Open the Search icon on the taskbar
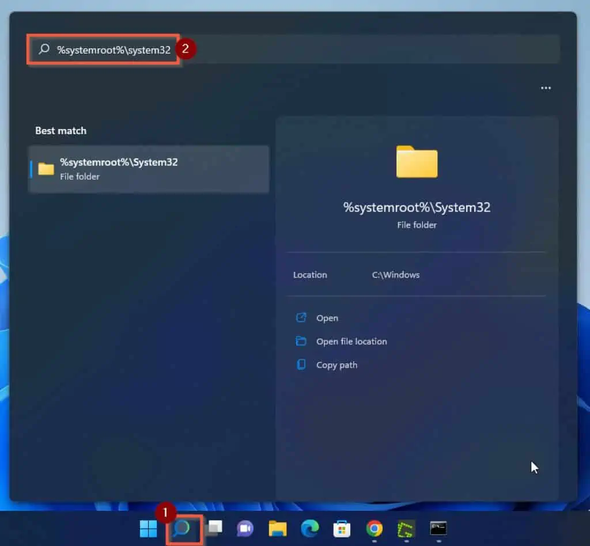This screenshot has height=546, width=590. coord(183,528)
